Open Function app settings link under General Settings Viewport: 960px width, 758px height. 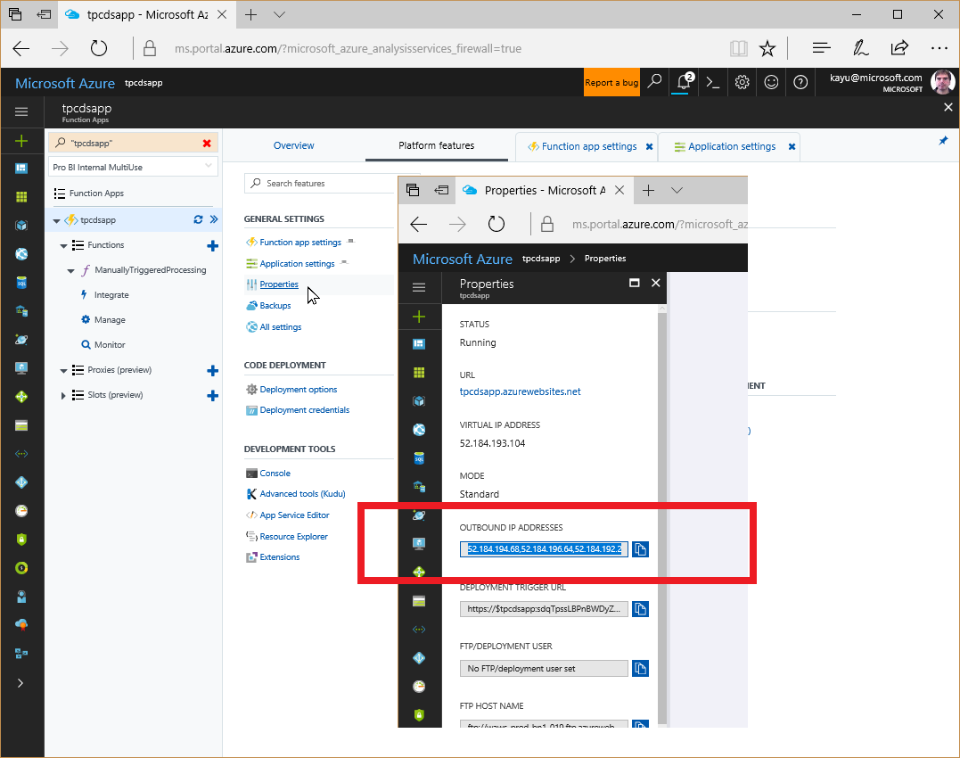(x=300, y=243)
